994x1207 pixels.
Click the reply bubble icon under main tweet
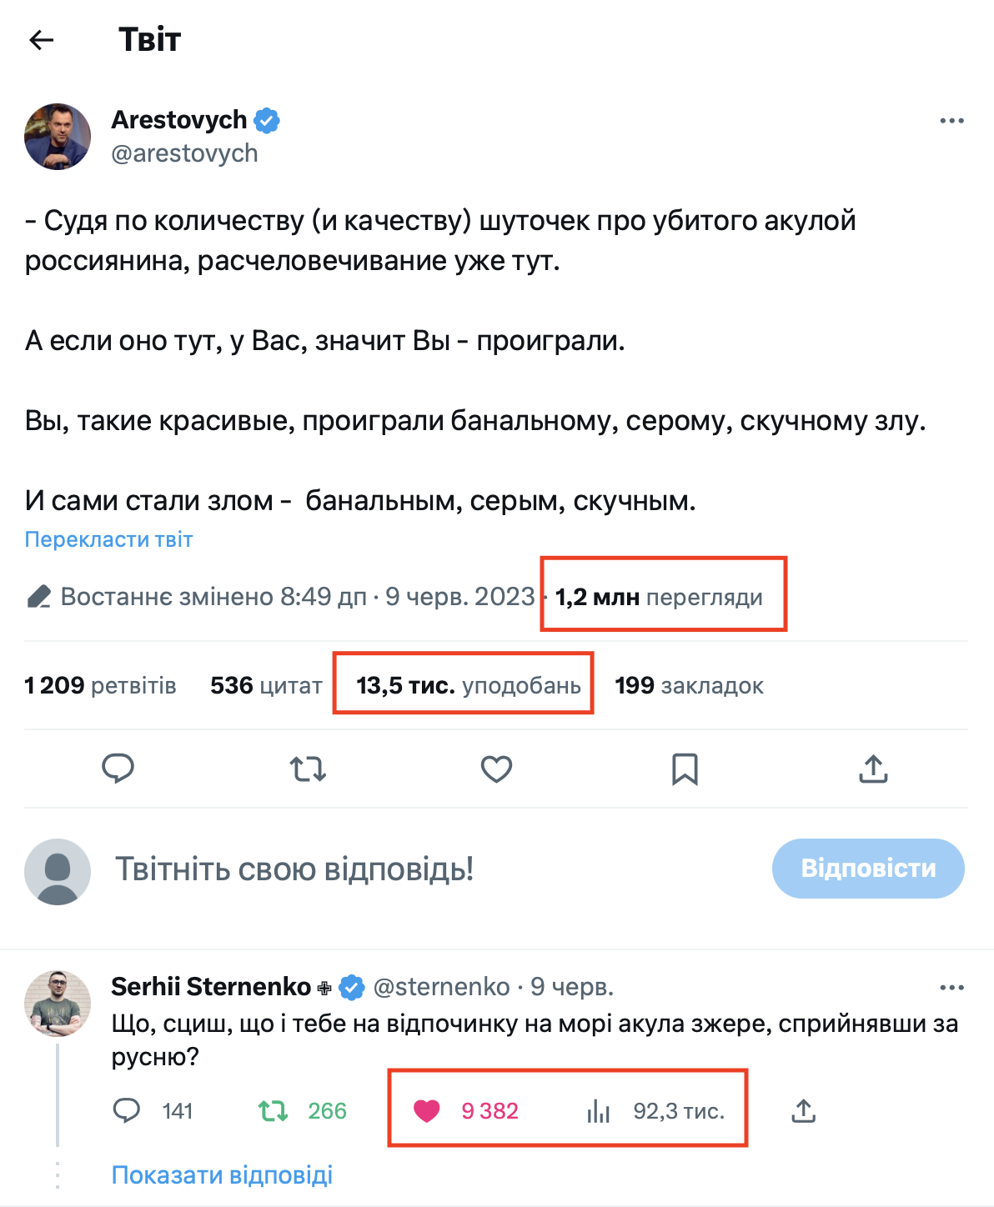click(118, 769)
